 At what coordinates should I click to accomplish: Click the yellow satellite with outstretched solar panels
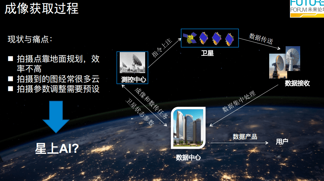point(190,38)
